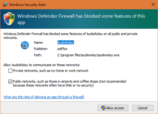Click the small shield icon in title bar
The width and height of the screenshot is (158, 114).
coord(4,4)
